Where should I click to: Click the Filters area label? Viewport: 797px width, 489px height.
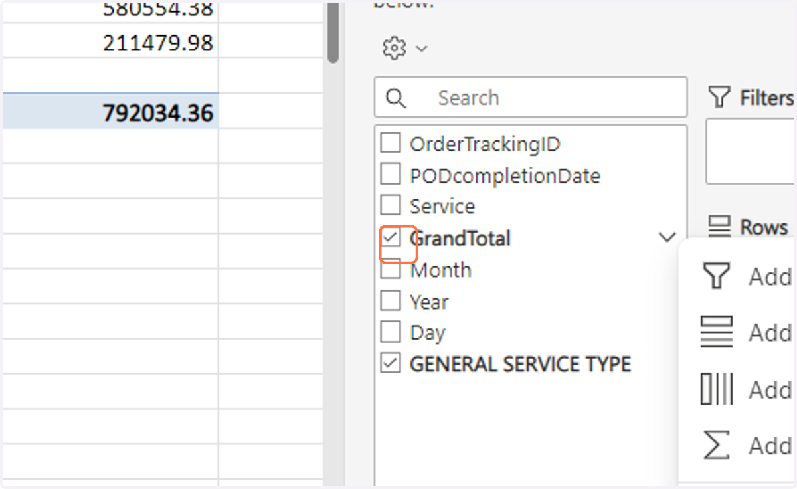766,98
